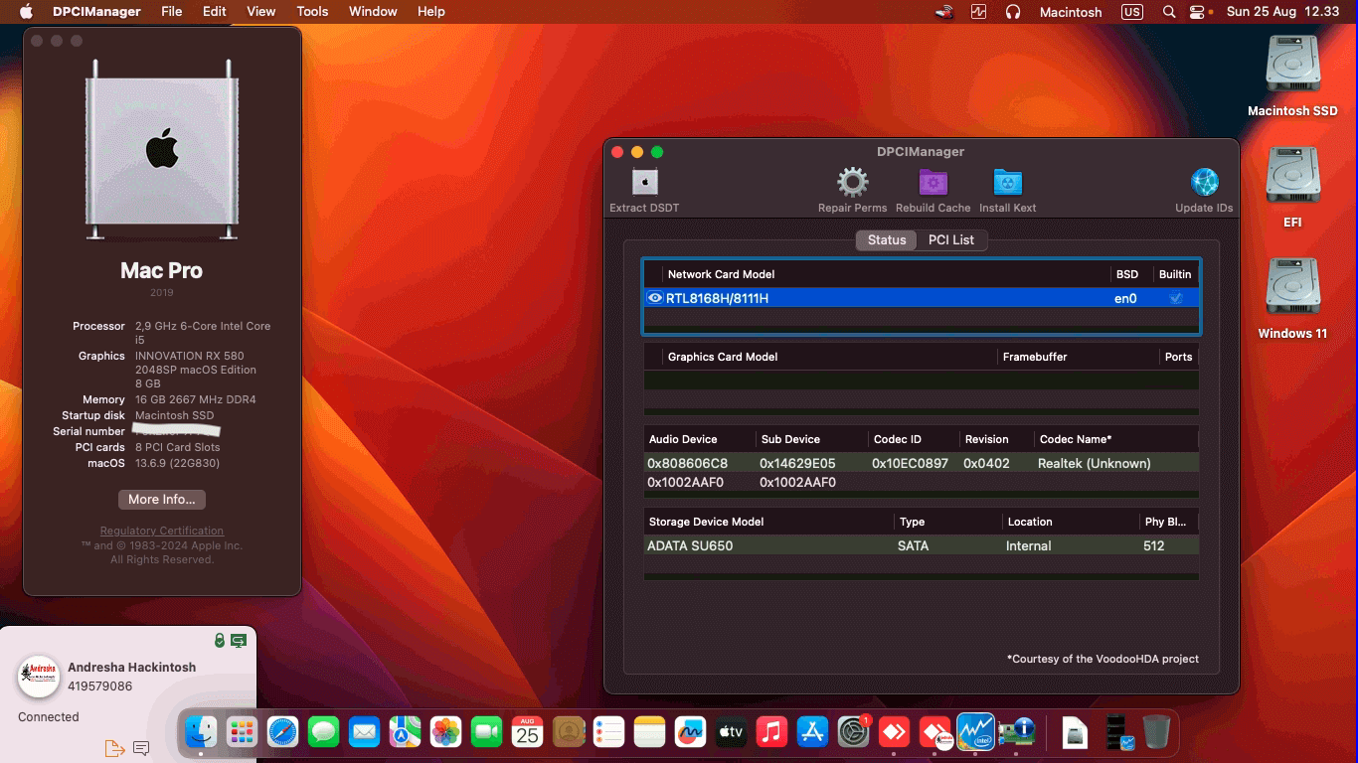Open the Intel Power Gadget Dock icon
The width and height of the screenshot is (1358, 763).
coord(975,733)
